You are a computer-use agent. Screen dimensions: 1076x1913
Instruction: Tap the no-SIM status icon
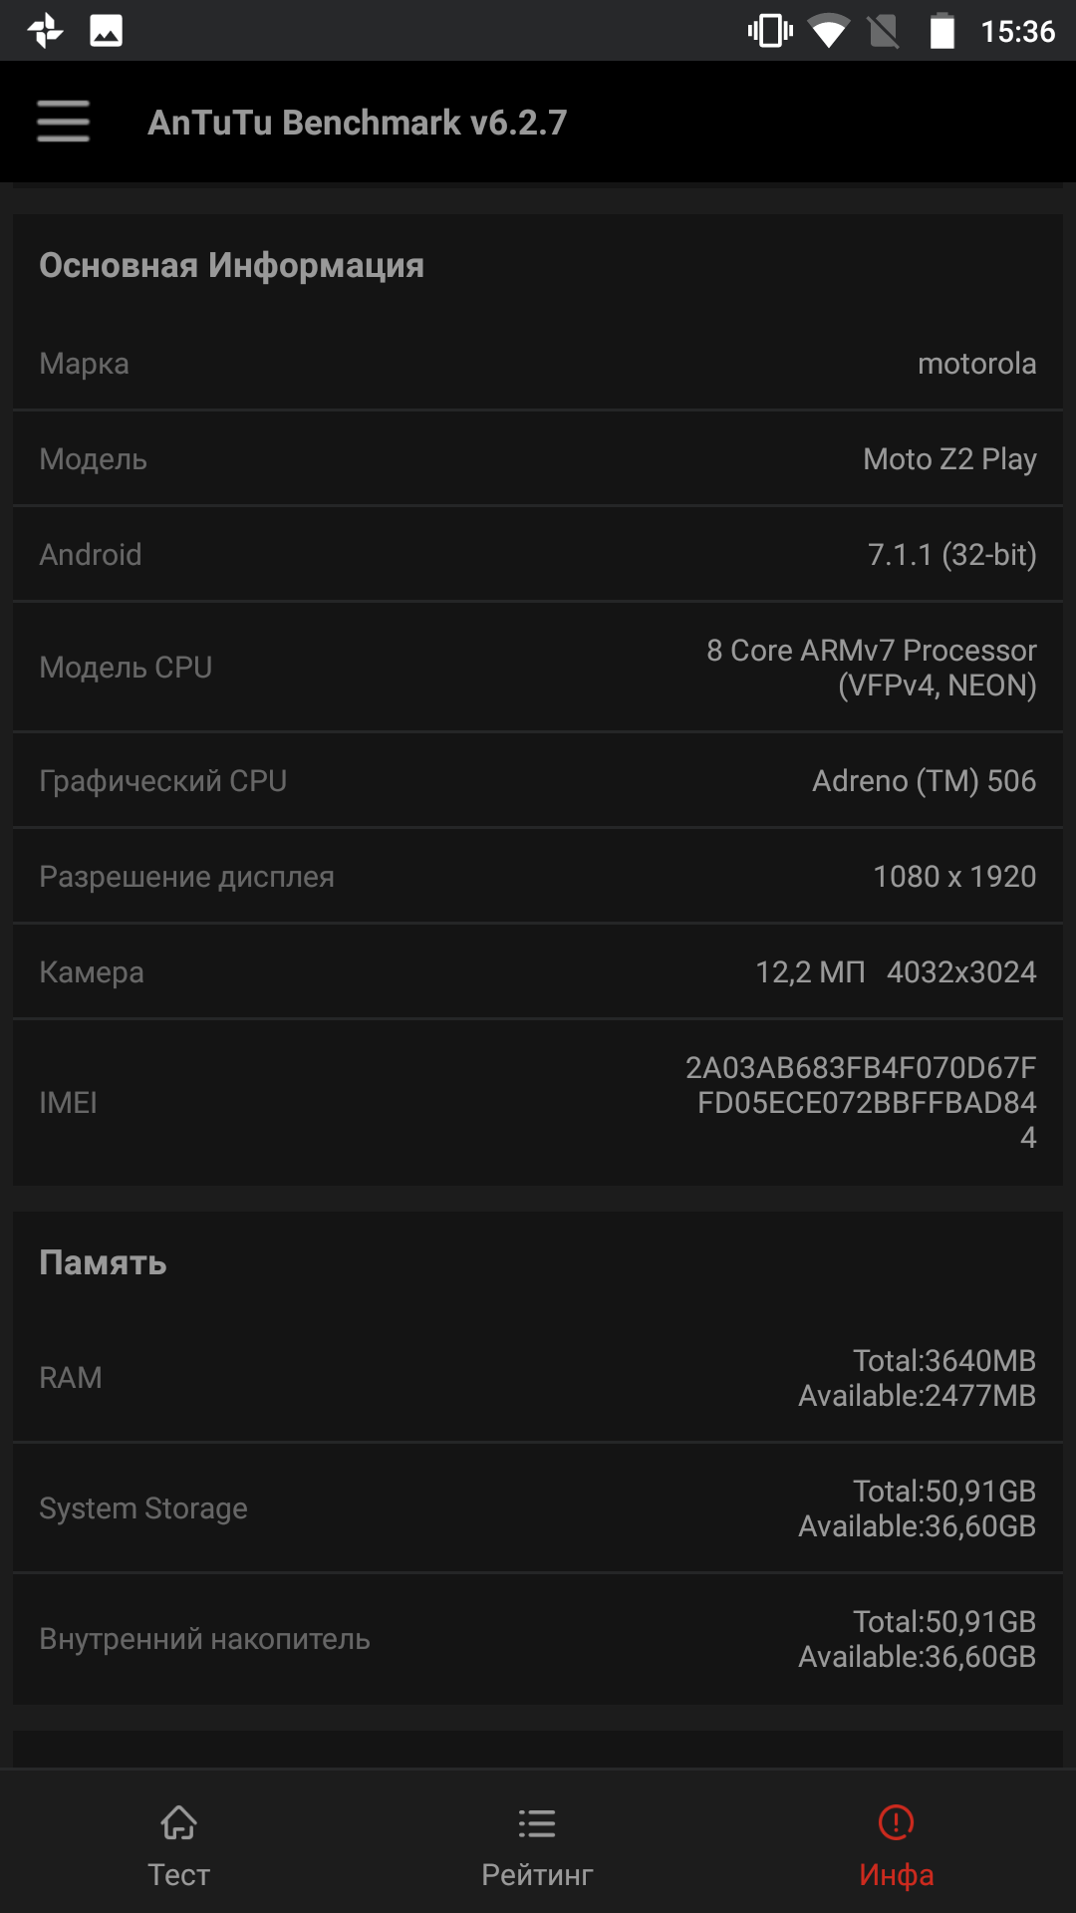pos(884,32)
